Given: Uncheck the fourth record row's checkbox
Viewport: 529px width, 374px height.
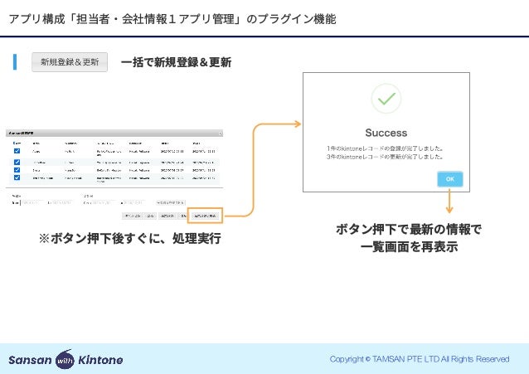Looking at the screenshot, I should click(x=17, y=177).
